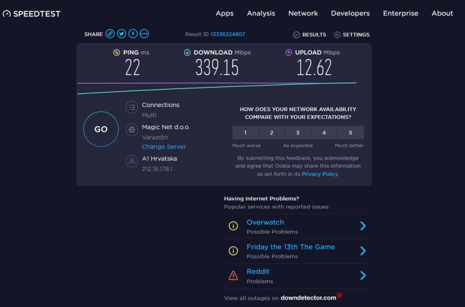Click red badge beside downdetector.com
The height and width of the screenshot is (307, 465).
pos(339,295)
